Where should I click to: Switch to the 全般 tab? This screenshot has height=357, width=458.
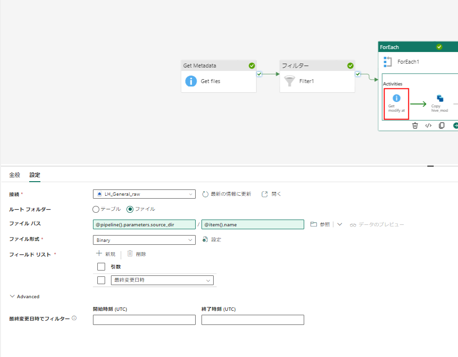point(15,175)
